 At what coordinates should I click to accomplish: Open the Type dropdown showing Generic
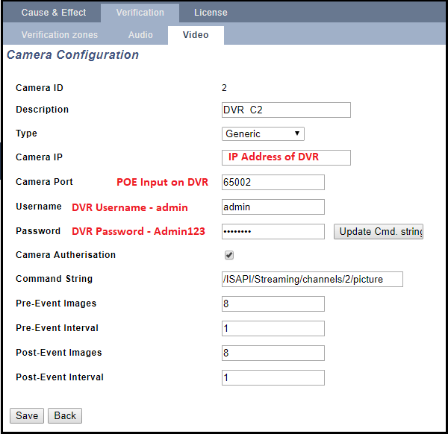pyautogui.click(x=263, y=133)
